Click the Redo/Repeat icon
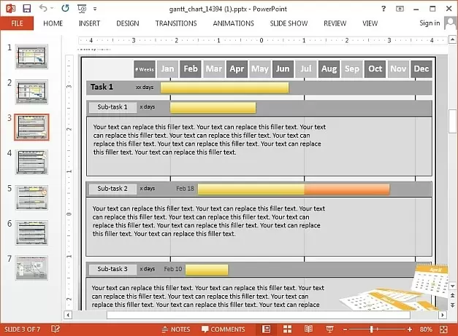 click(x=66, y=9)
